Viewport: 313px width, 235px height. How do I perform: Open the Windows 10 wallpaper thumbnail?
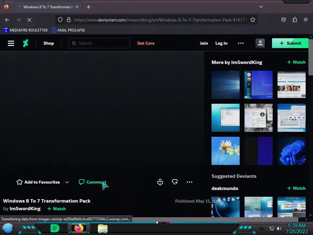(x=225, y=85)
